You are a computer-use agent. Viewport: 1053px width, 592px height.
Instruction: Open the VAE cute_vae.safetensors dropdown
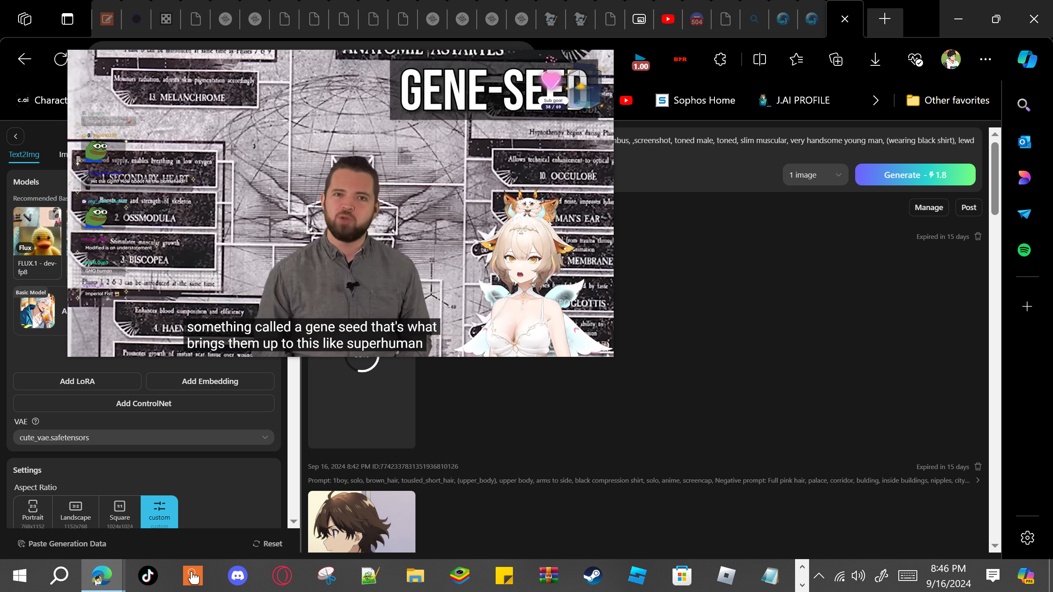(144, 437)
